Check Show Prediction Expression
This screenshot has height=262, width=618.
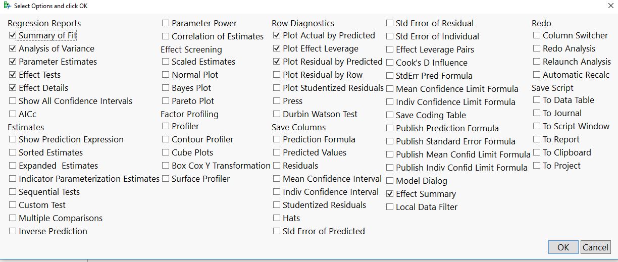(x=13, y=140)
